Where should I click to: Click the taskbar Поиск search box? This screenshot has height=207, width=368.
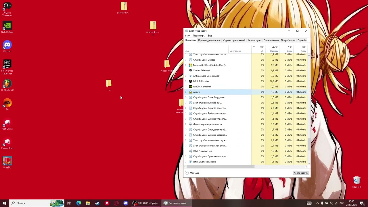coord(37,203)
